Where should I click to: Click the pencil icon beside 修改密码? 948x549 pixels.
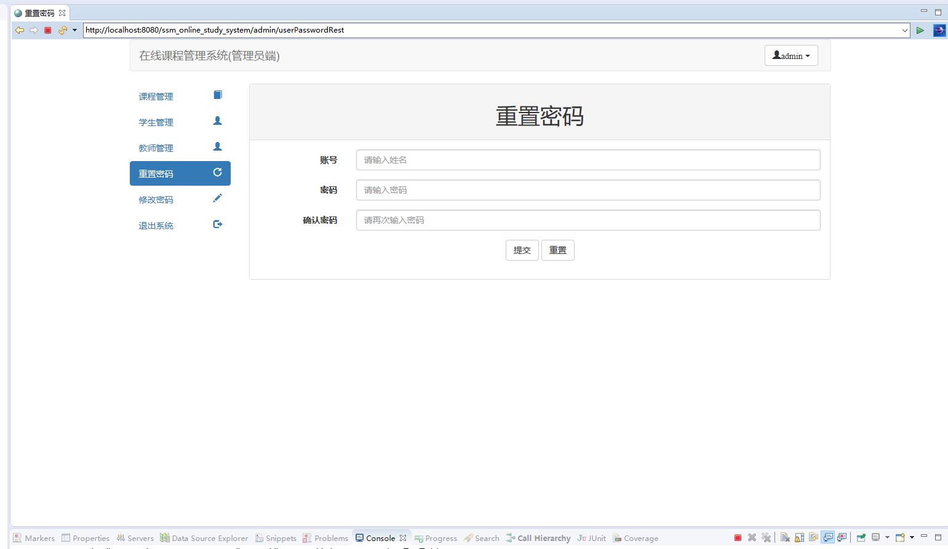coord(217,198)
